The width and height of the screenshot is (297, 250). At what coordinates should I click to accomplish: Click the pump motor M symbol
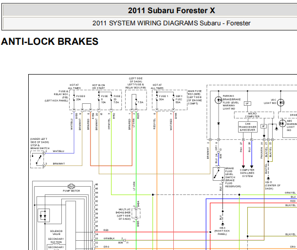(x=71, y=187)
